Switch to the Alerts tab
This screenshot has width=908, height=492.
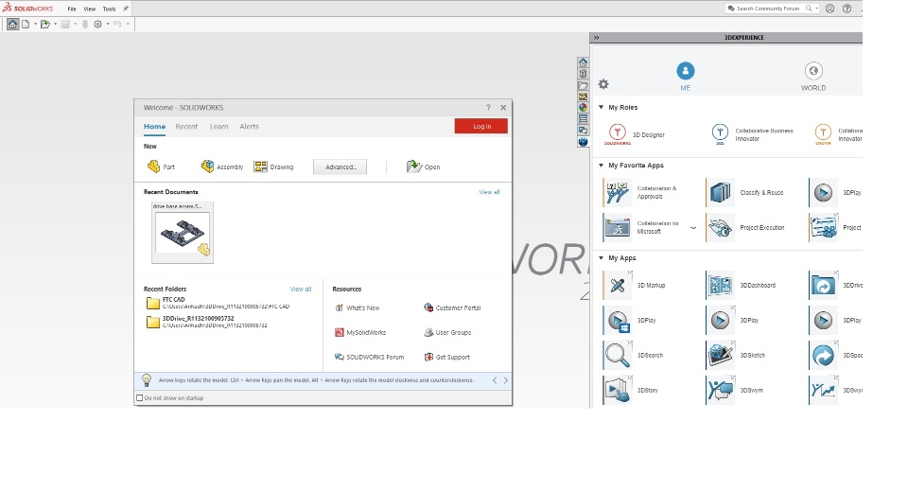pos(249,127)
